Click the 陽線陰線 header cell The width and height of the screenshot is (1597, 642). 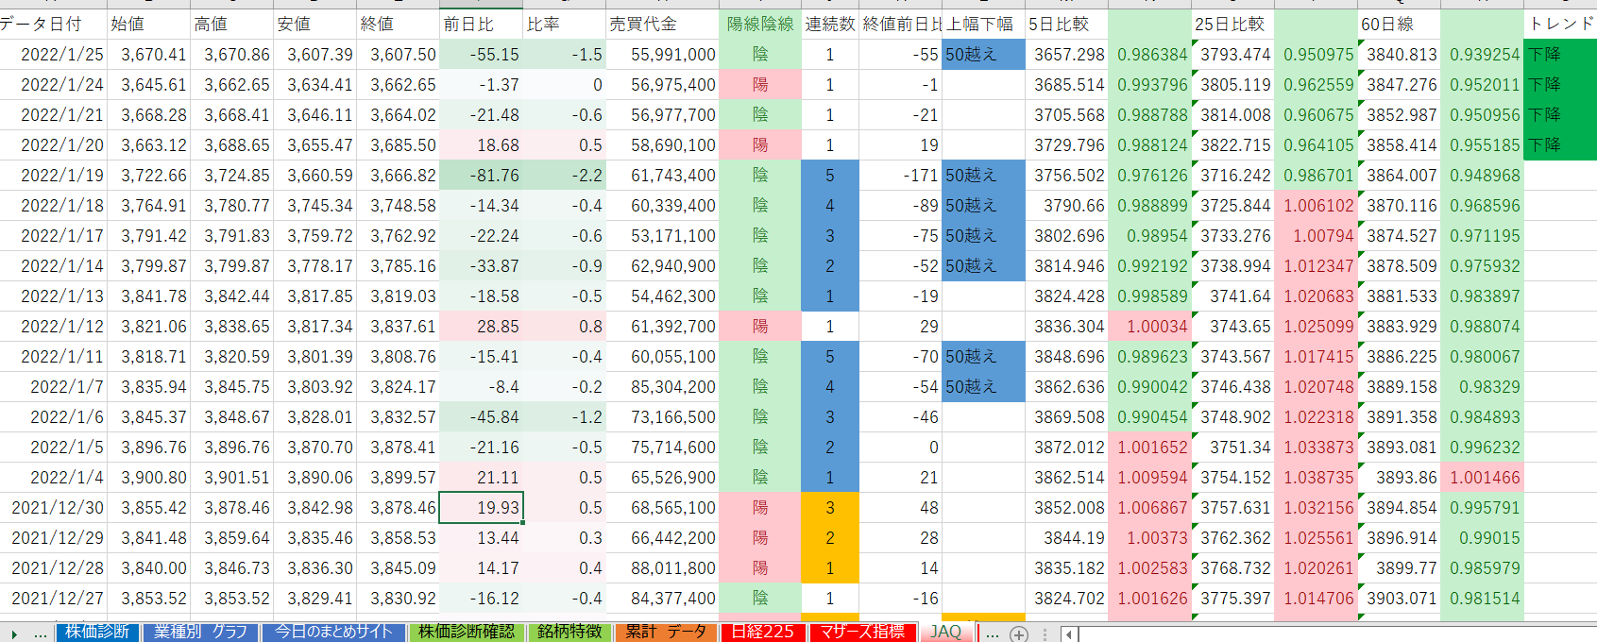point(760,24)
